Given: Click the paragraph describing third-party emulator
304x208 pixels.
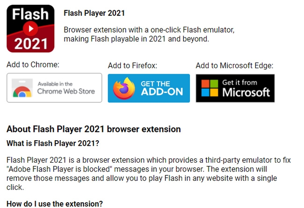Looking at the screenshot, I should [149, 173].
